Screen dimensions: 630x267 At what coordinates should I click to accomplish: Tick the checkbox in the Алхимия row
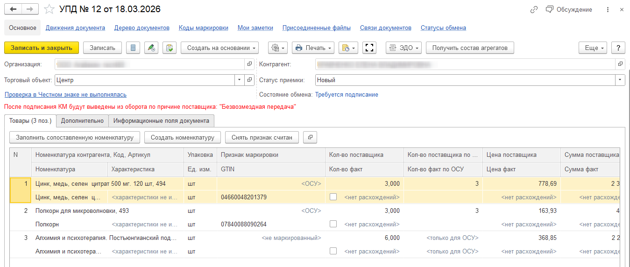coord(333,252)
